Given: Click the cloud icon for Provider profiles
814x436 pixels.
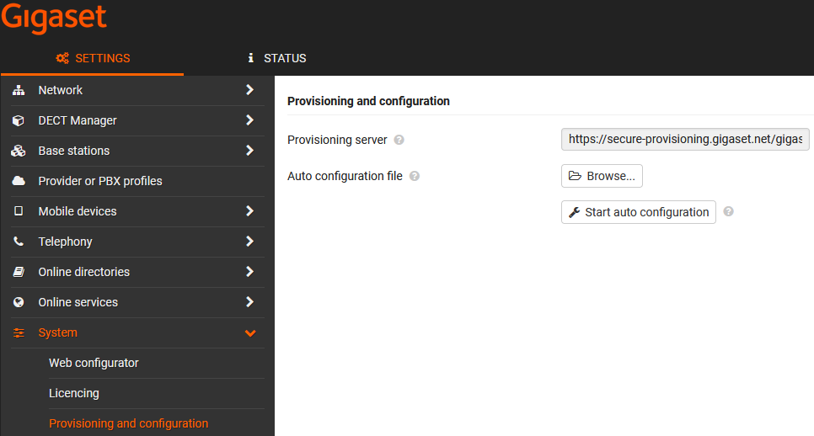Looking at the screenshot, I should [19, 181].
